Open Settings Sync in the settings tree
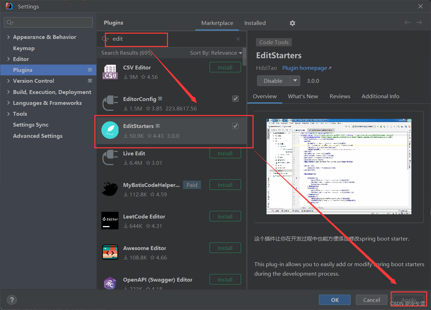The image size is (431, 310). tap(31, 125)
